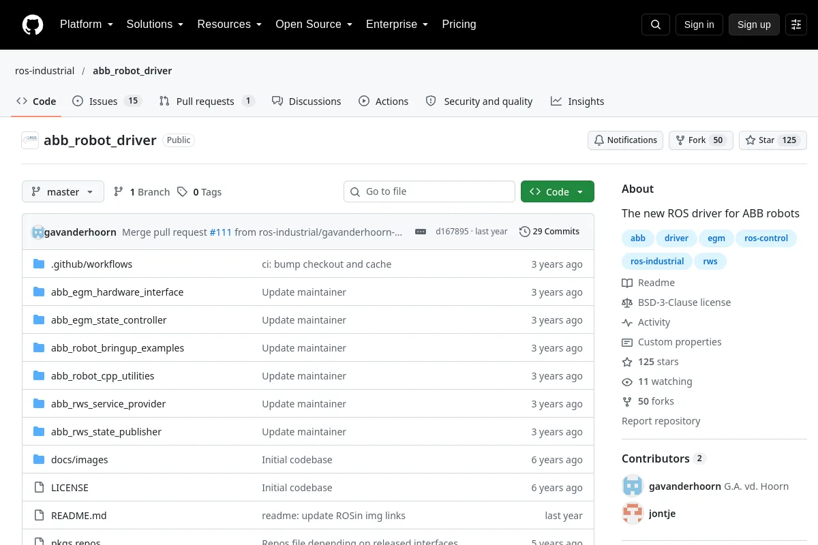Expand the Platform menu
818x545 pixels.
(87, 25)
